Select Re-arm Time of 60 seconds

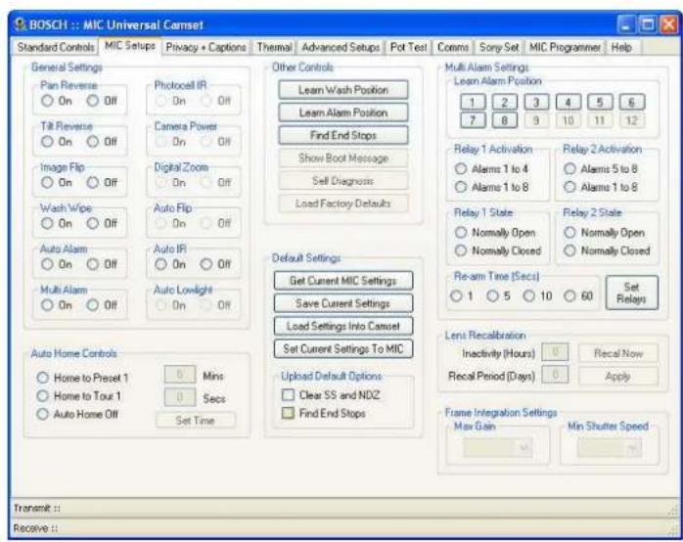click(x=569, y=296)
